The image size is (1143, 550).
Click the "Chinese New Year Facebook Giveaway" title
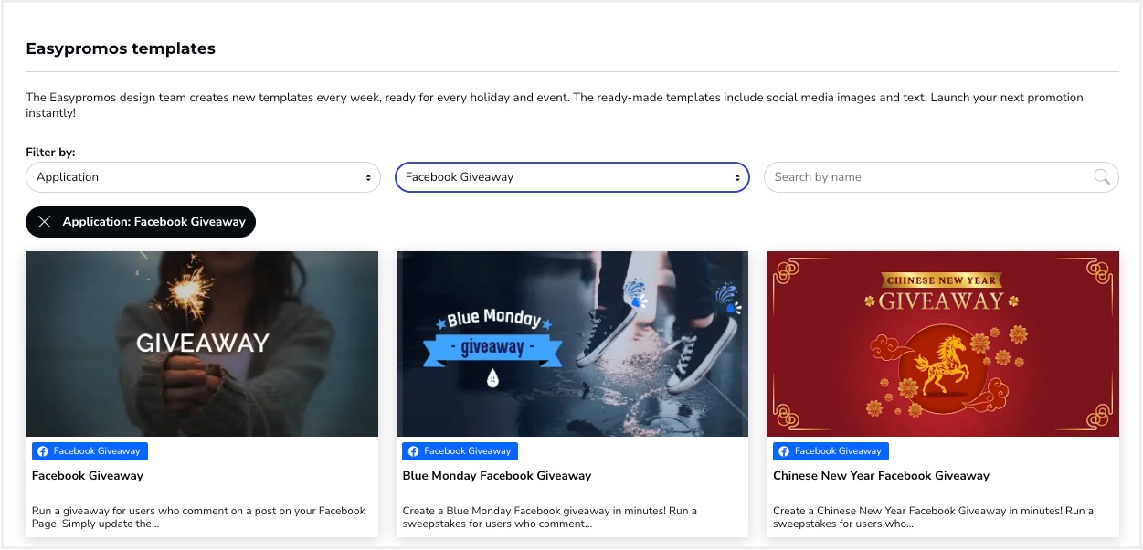coord(881,476)
